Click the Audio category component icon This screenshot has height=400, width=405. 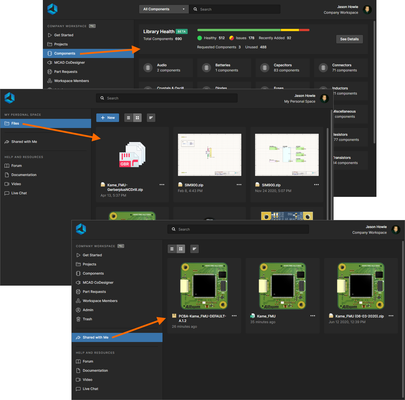pos(148,68)
